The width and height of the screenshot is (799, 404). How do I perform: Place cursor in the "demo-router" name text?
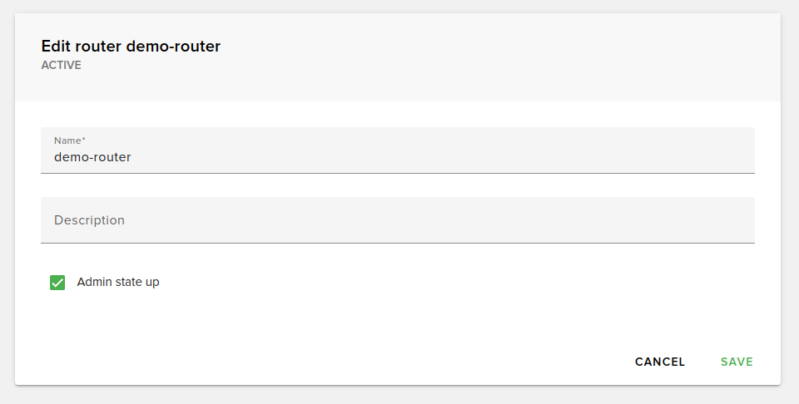(92, 156)
